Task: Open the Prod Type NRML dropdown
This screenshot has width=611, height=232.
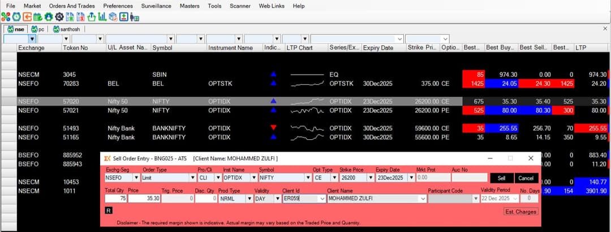Action: 249,199
